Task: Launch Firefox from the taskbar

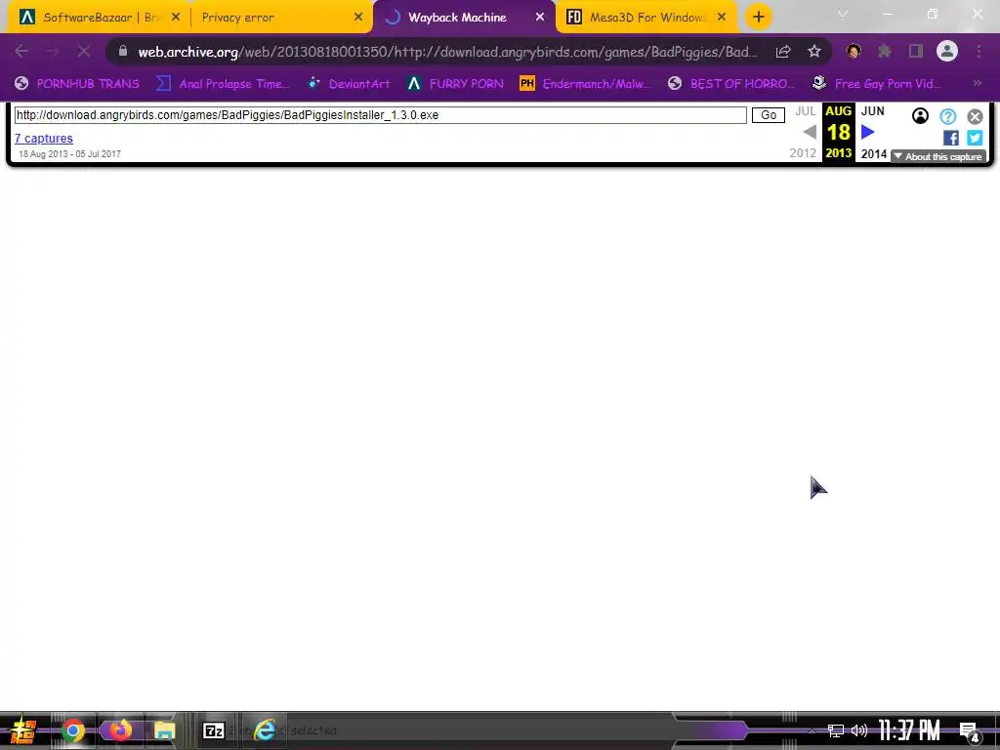Action: [119, 730]
